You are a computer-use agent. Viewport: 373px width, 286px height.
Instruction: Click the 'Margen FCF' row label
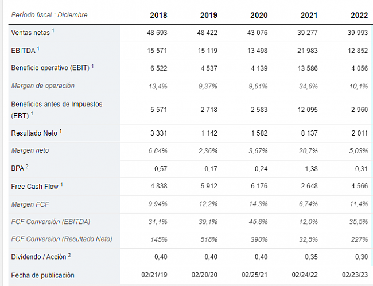click(x=30, y=204)
